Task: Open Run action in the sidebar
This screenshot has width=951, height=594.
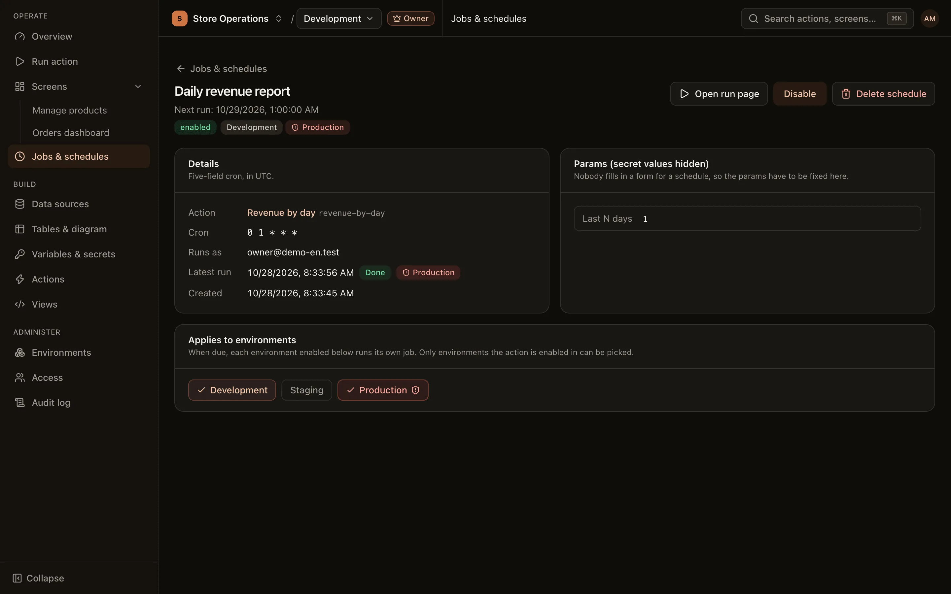Action: [79, 61]
